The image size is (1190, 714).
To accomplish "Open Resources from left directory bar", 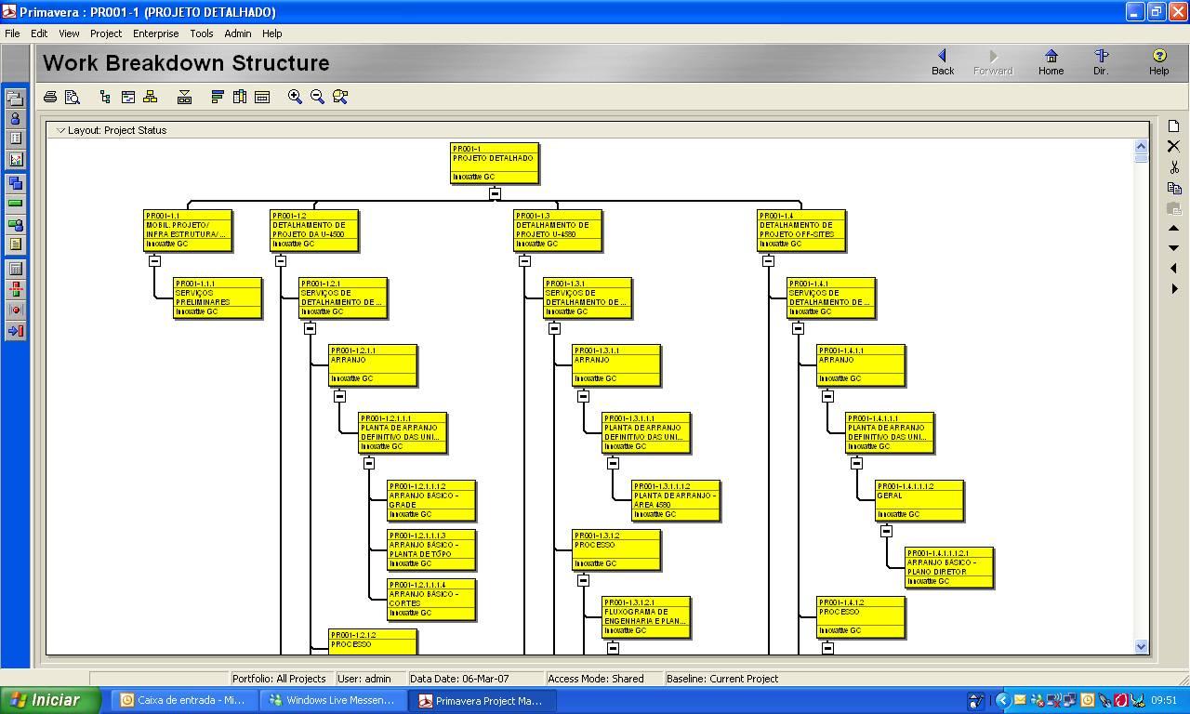I will pyautogui.click(x=15, y=118).
